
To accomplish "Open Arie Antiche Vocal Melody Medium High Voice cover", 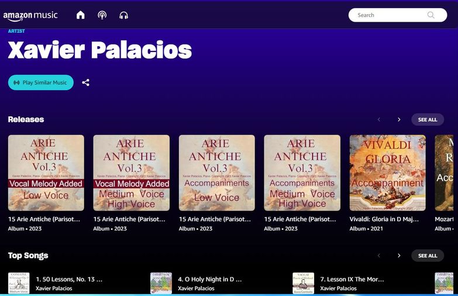I will coord(132,173).
